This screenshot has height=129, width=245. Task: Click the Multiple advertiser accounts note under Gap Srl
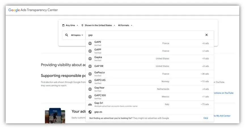click(116, 106)
